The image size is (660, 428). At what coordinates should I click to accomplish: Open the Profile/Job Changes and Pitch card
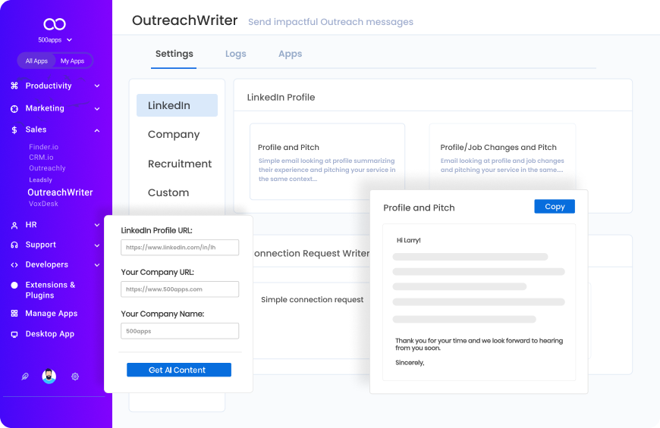502,156
